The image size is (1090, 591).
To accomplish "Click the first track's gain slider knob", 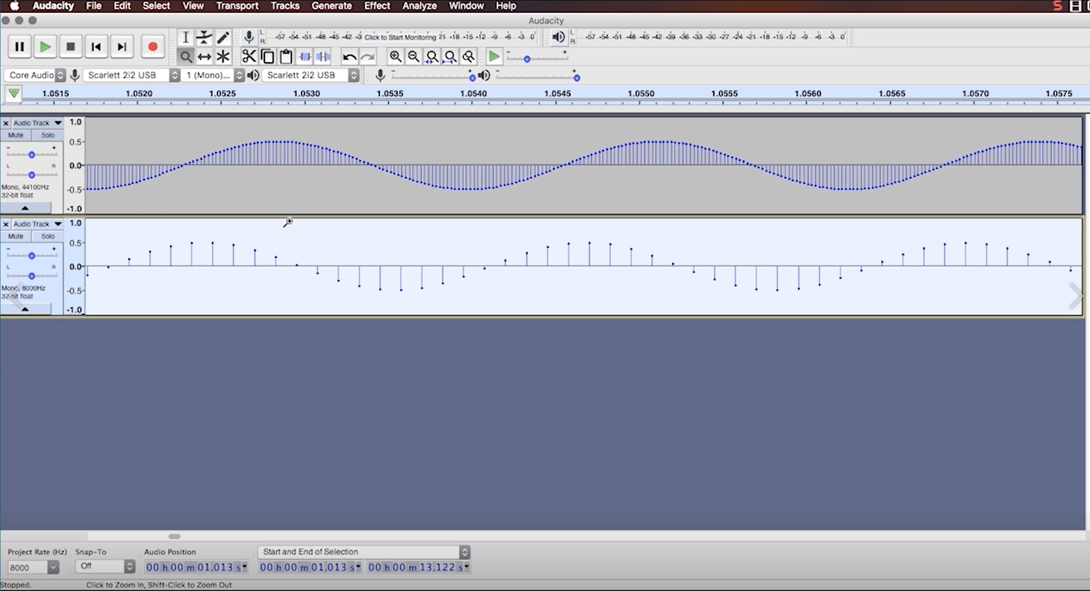I will (32, 155).
